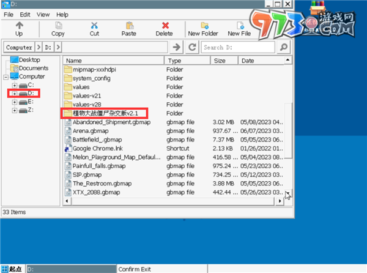Sort files by the Size column header
The width and height of the screenshot is (367, 273).
(x=220, y=61)
